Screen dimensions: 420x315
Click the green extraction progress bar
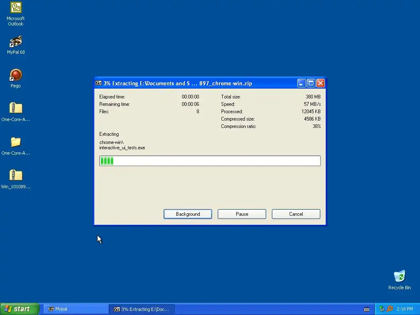coord(210,161)
